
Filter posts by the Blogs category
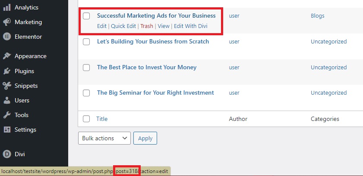317,15
